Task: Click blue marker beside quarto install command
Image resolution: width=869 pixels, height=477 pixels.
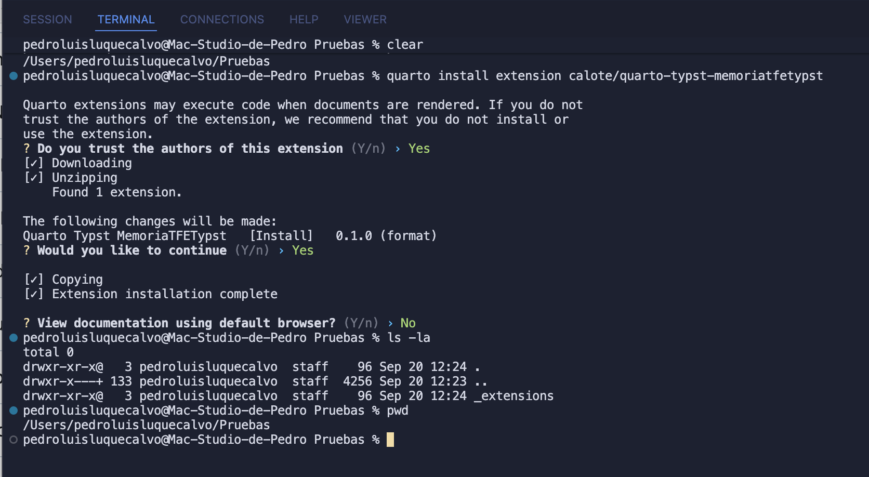Action: tap(14, 76)
